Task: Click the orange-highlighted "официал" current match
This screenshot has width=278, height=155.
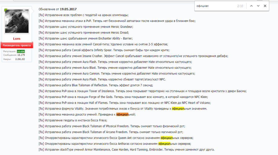Action: point(122,115)
